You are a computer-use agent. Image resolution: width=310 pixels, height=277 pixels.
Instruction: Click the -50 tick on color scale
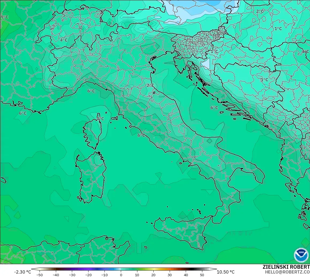point(40,275)
